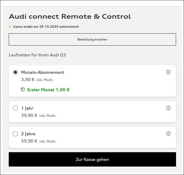
Task: Select the Monats-Abonnement radio button
Action: [15, 72]
